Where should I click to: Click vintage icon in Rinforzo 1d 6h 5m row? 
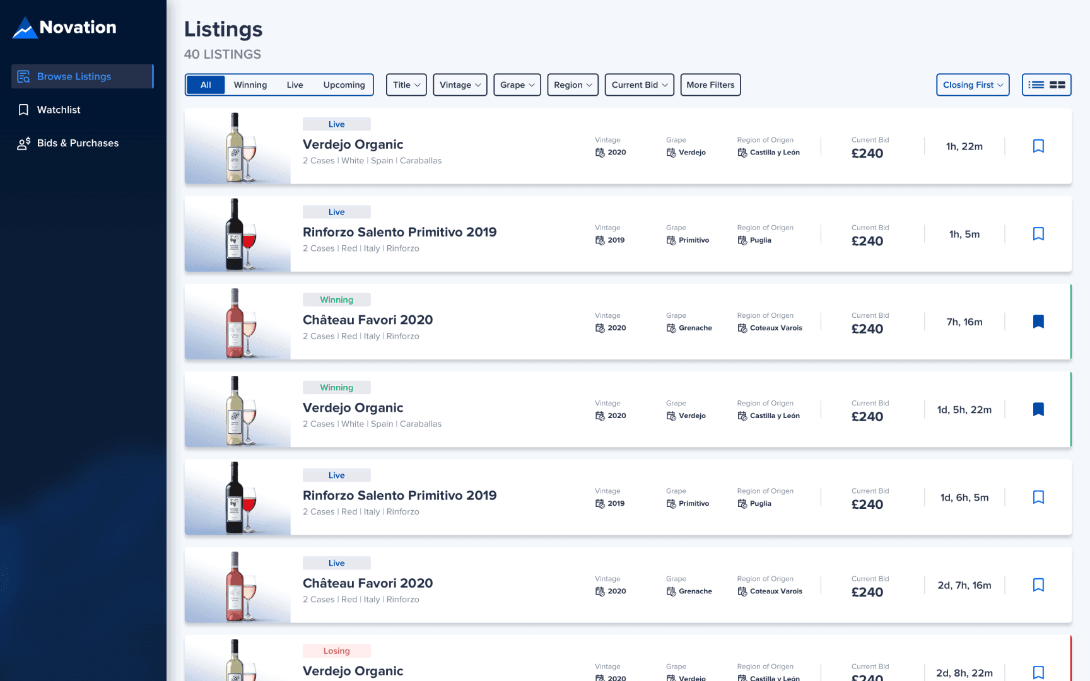pyautogui.click(x=600, y=503)
